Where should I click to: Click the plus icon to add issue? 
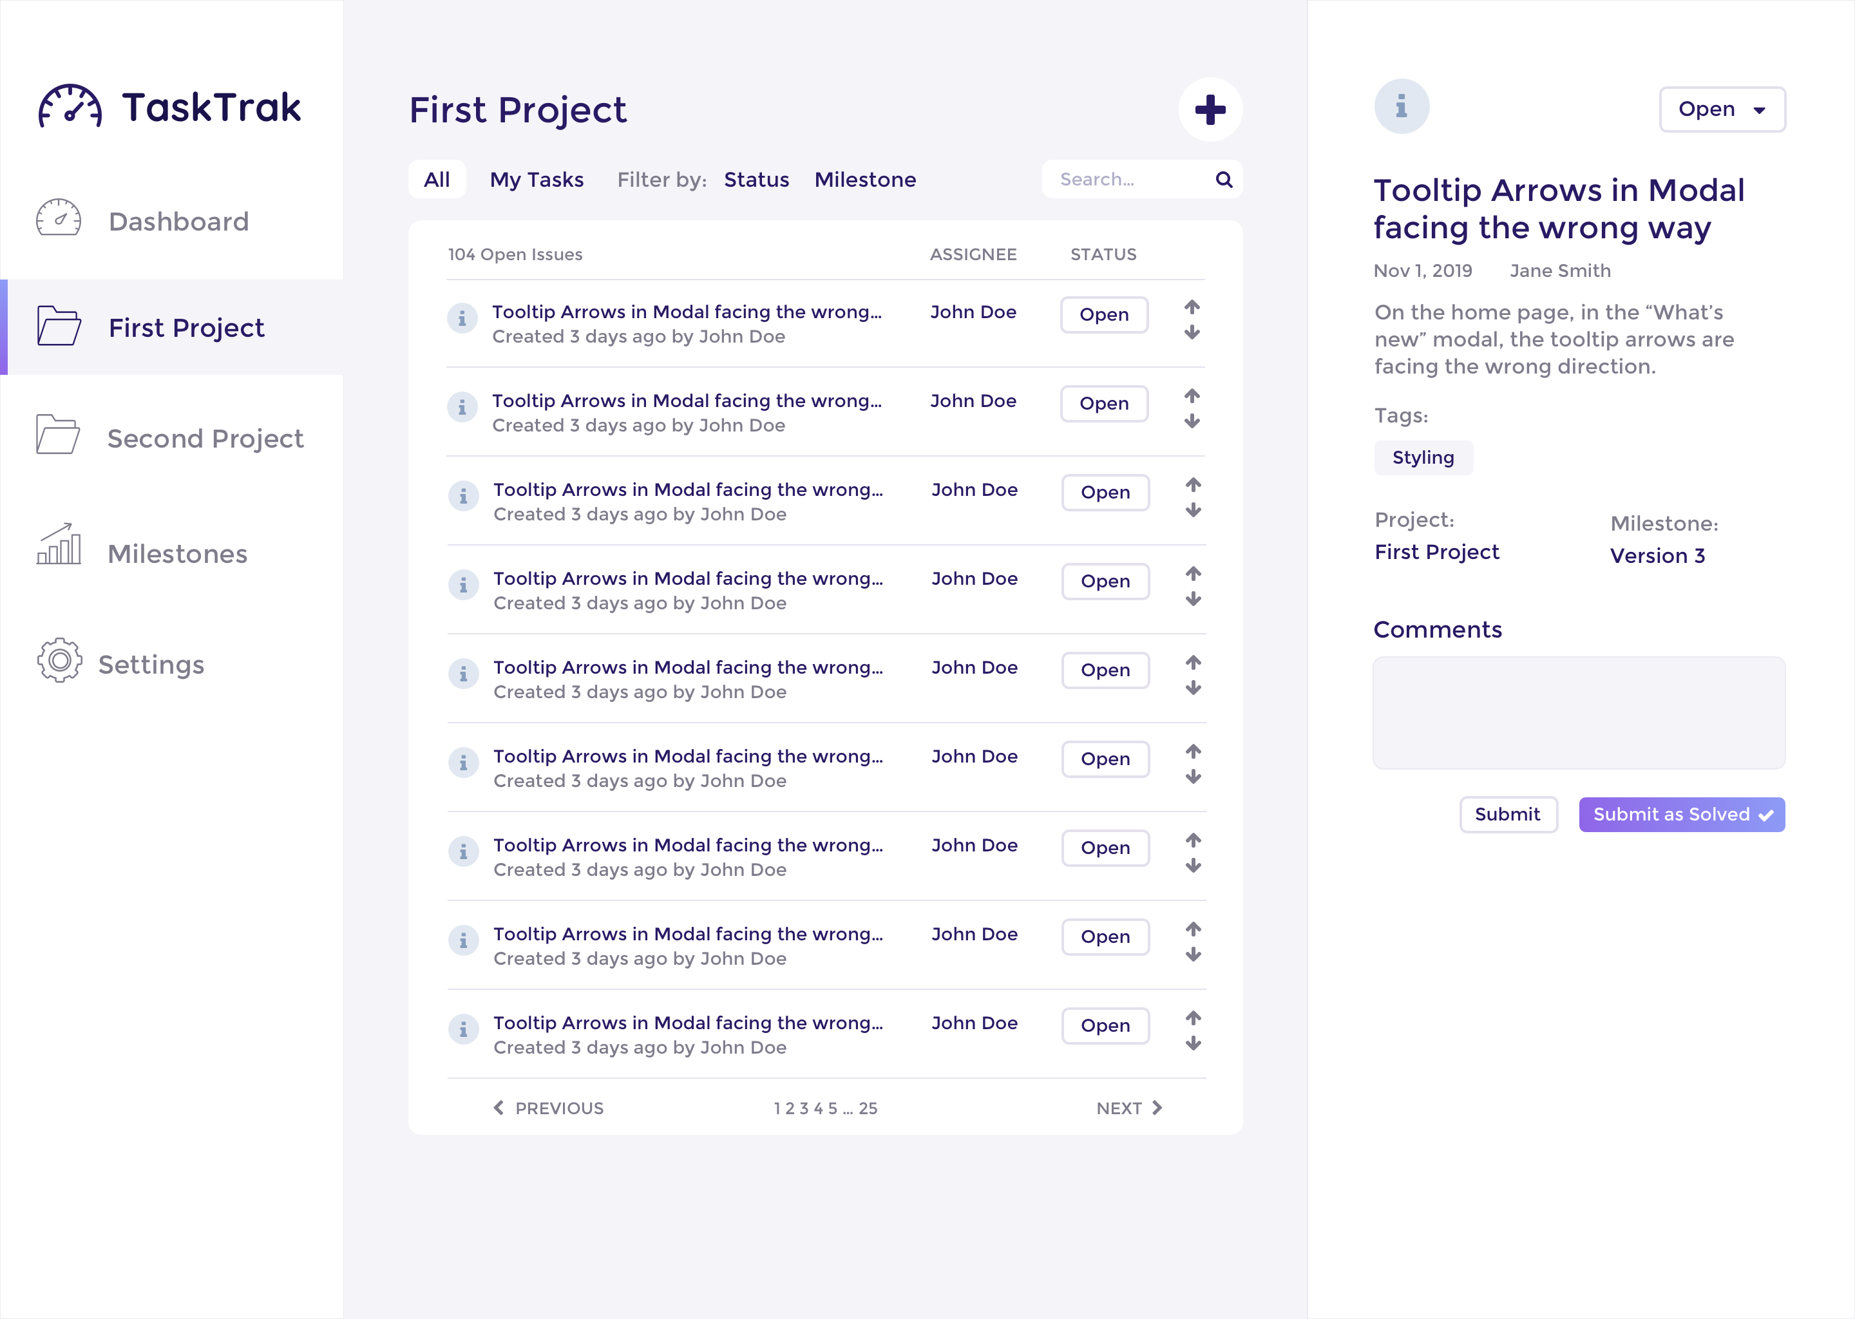click(1210, 109)
